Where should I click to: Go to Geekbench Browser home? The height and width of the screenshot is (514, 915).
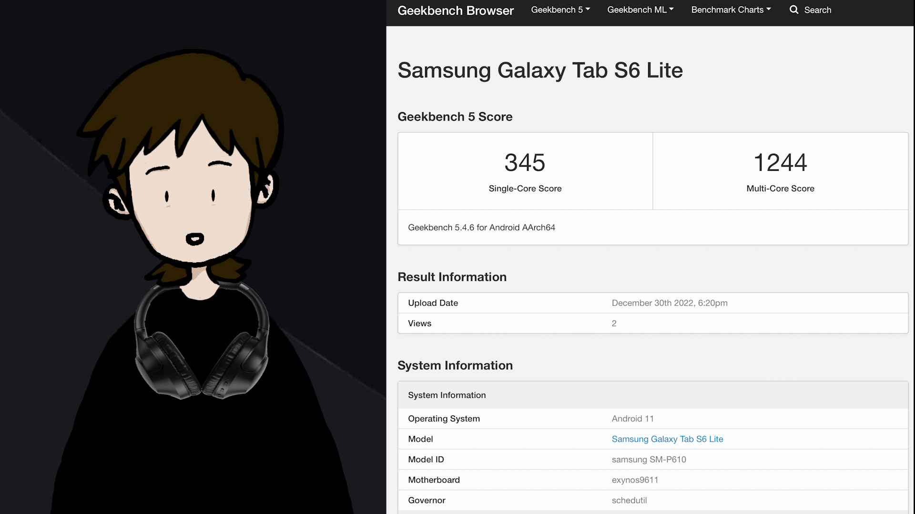tap(455, 10)
